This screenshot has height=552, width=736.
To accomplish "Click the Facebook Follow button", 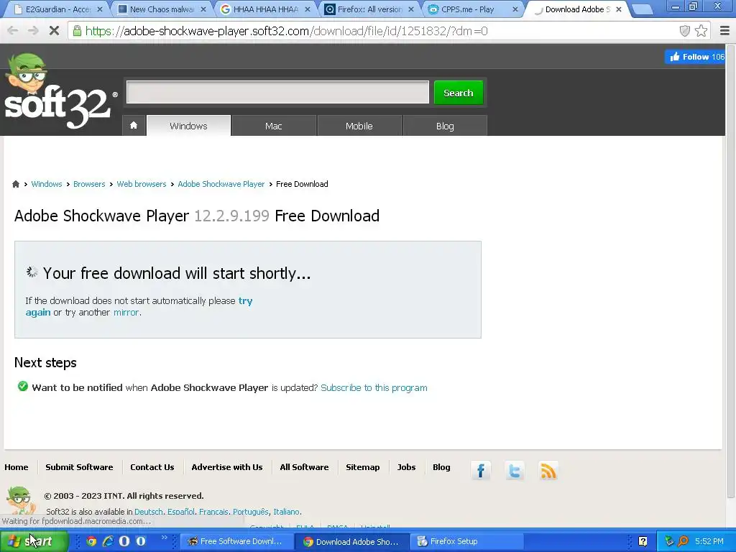I will [x=695, y=57].
